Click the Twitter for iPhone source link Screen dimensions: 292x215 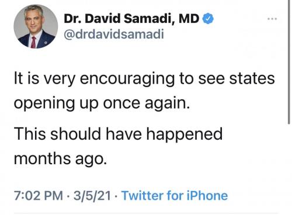[175, 195]
